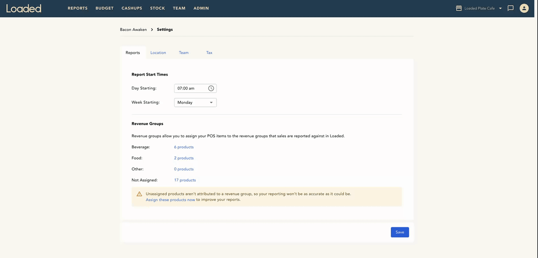The height and width of the screenshot is (258, 538).
Task: Open the user profile avatar
Action: (524, 8)
